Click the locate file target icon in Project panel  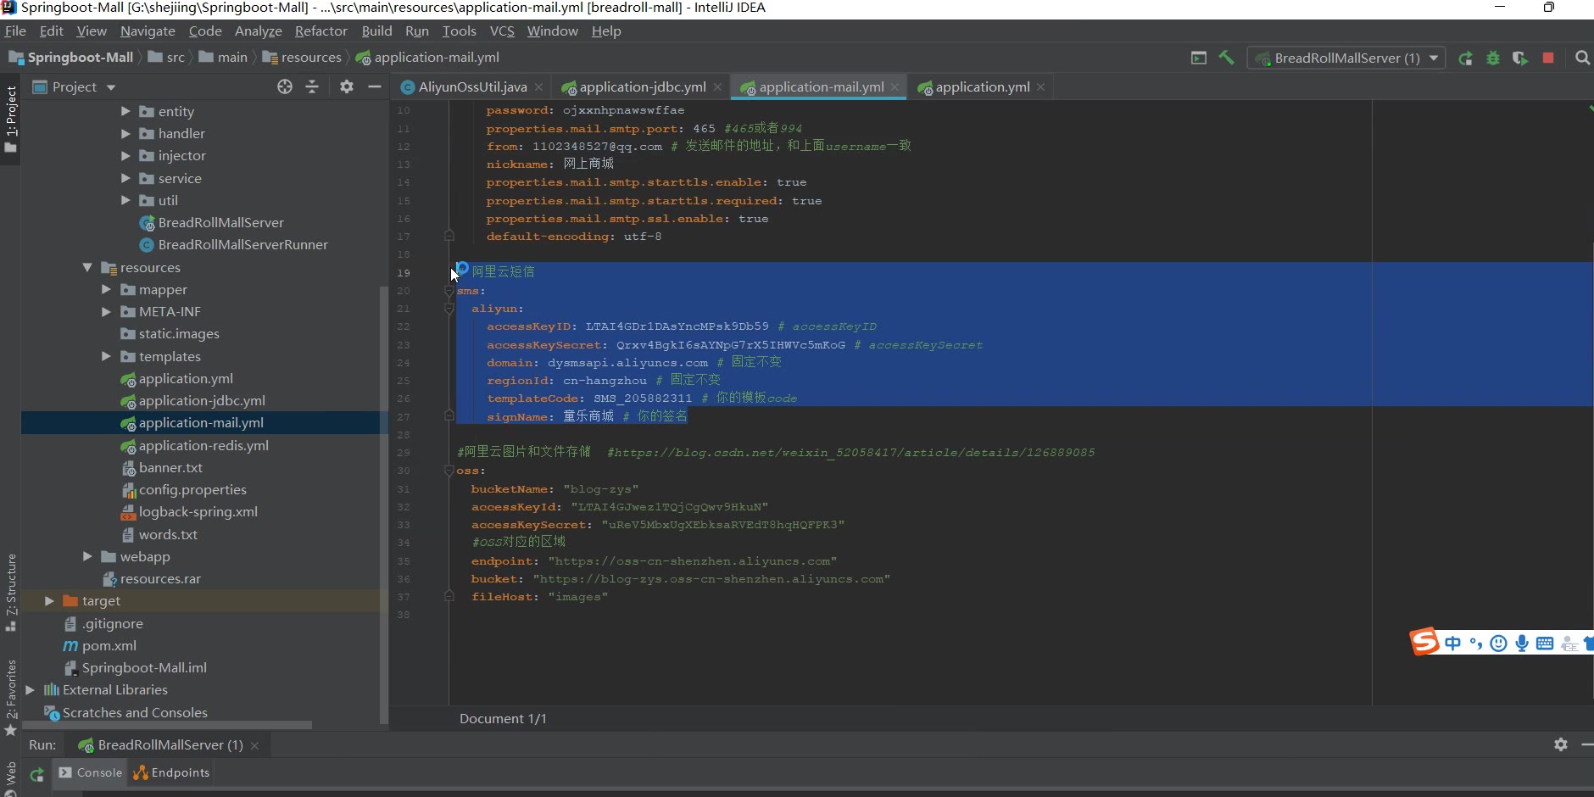click(285, 86)
